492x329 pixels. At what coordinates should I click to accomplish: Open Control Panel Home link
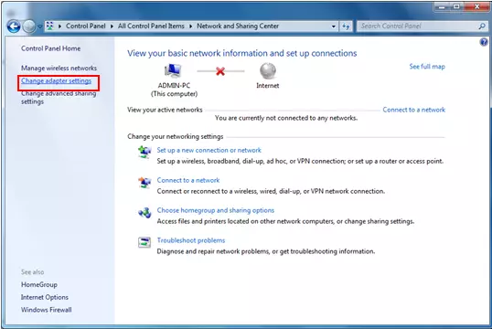[50, 48]
